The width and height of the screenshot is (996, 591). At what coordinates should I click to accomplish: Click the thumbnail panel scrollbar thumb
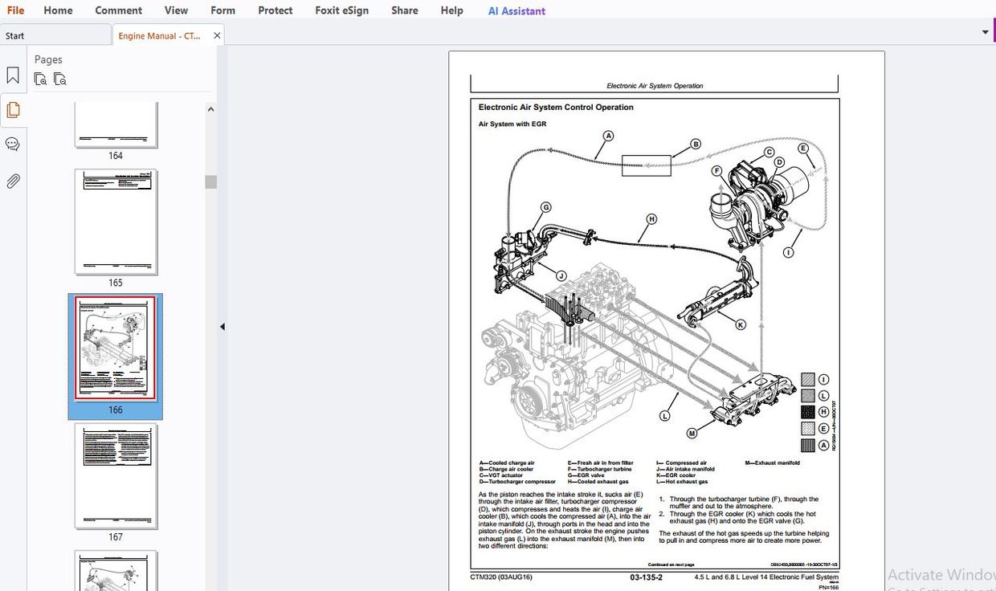pos(210,181)
